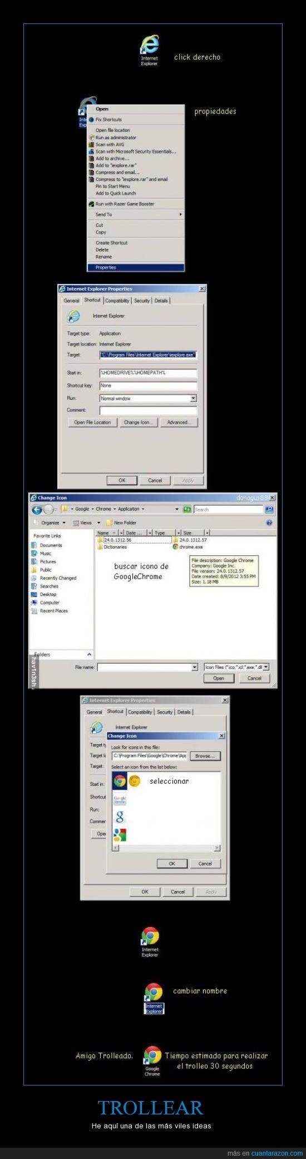The width and height of the screenshot is (306, 1159).
Task: Click the 'Browse...' button
Action: point(205,756)
